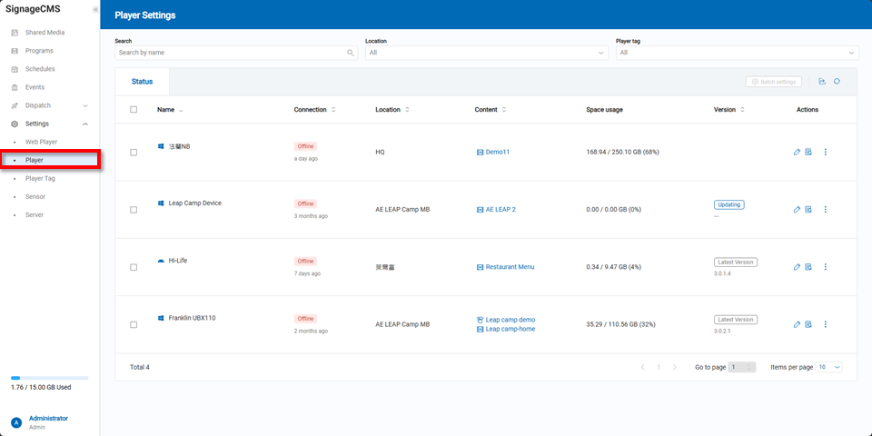Open the AE LEAP 2 content link
The height and width of the screenshot is (436, 872).
(x=500, y=210)
